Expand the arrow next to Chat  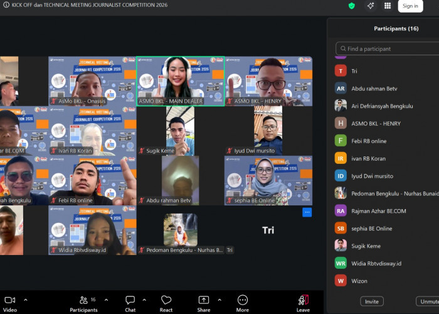tap(144, 300)
